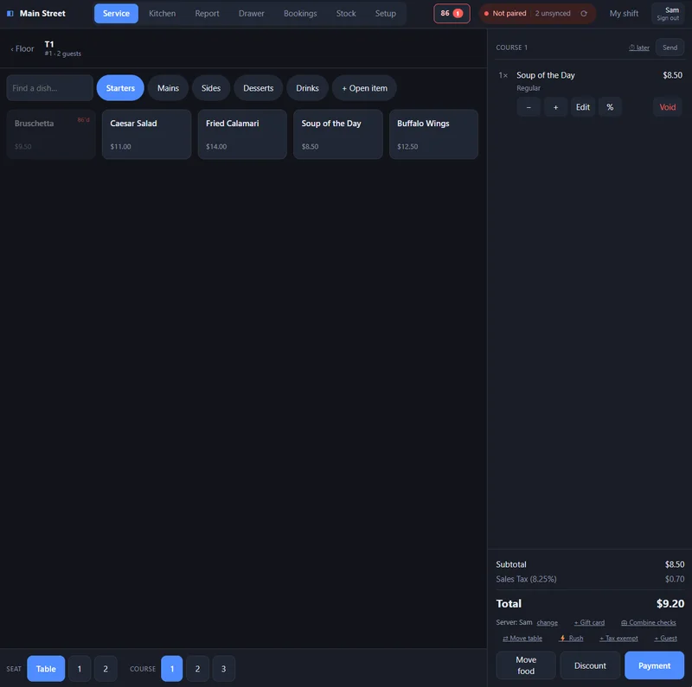The image size is (692, 687).
Task: Add a Gift card
Action: (589, 623)
